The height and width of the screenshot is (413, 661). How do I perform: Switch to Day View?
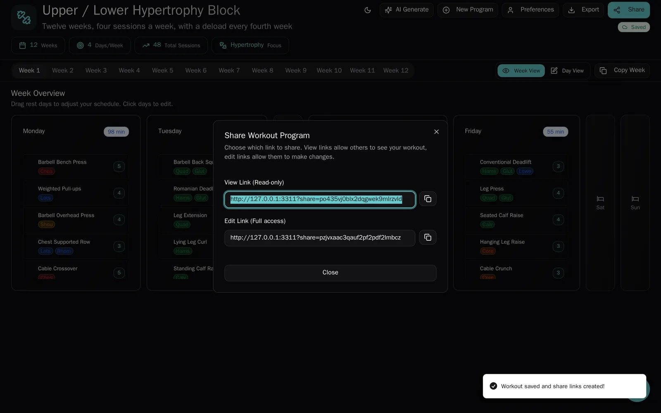point(567,71)
